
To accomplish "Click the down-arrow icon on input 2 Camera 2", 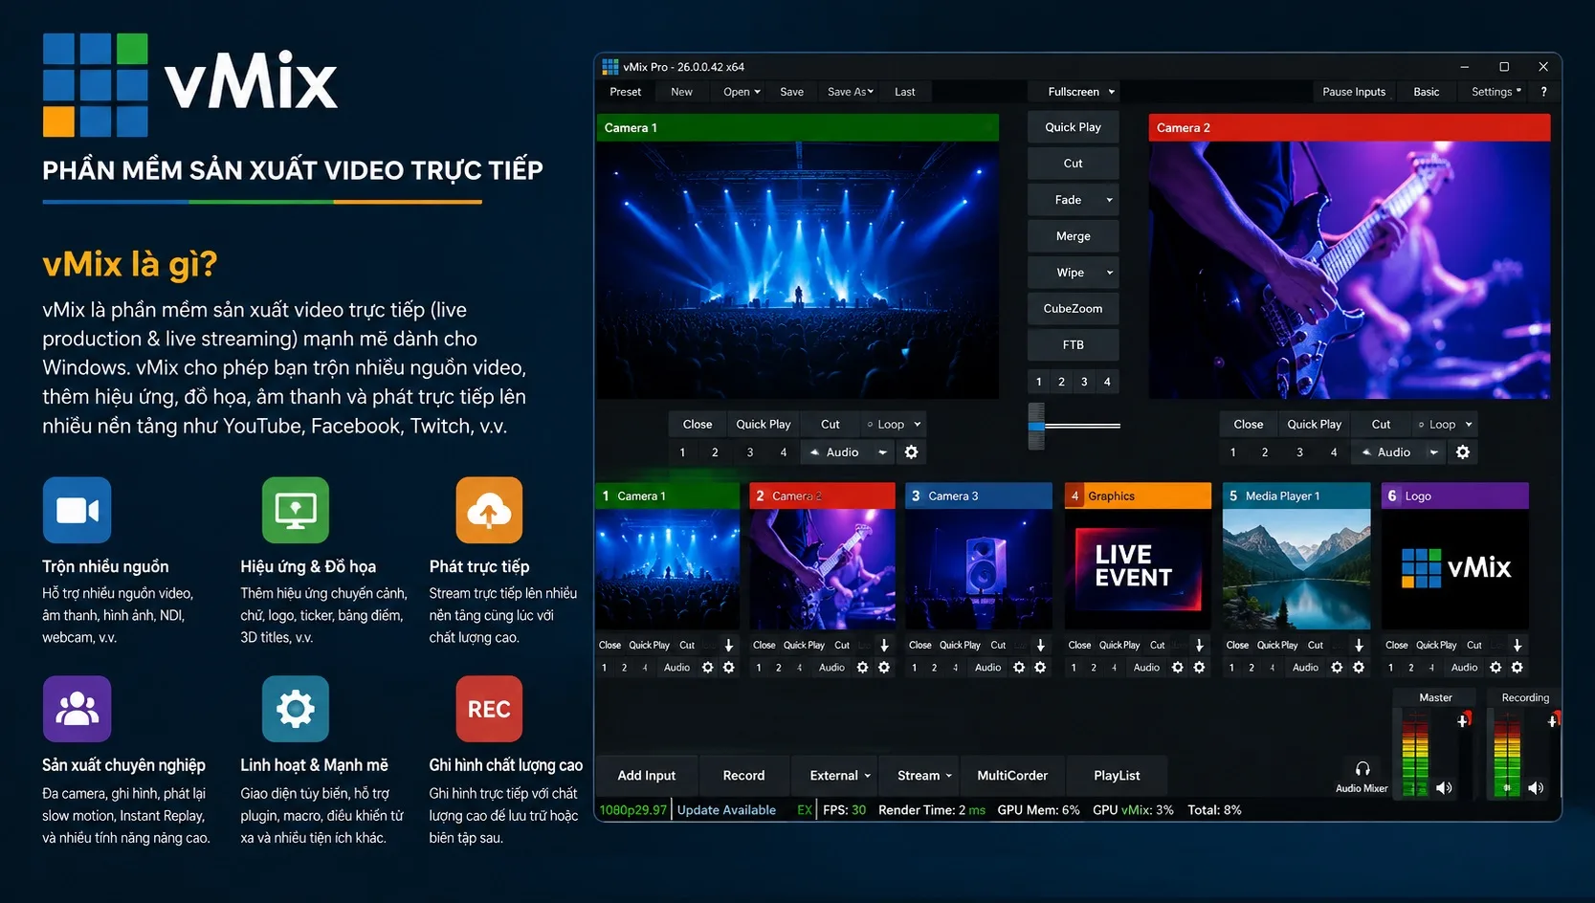I will click(884, 645).
